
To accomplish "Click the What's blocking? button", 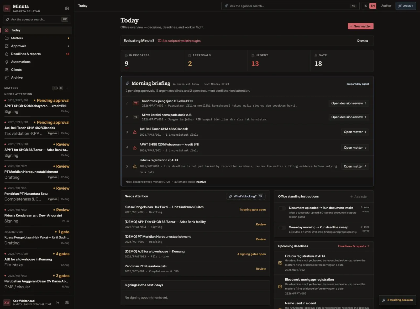I will coord(246,196).
